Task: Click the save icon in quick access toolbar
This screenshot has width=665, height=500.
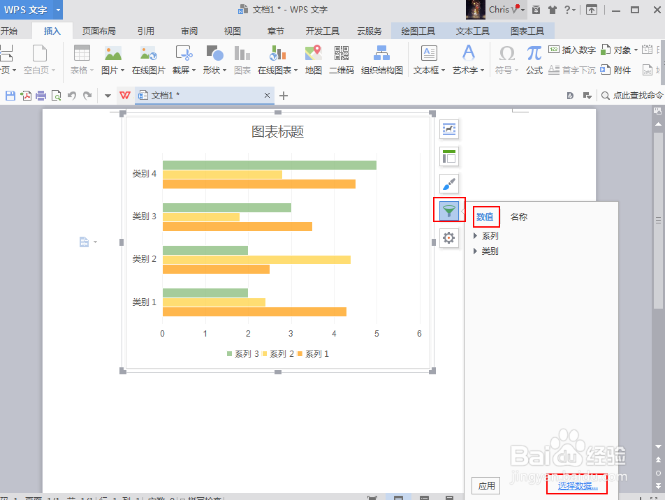Action: (x=9, y=95)
